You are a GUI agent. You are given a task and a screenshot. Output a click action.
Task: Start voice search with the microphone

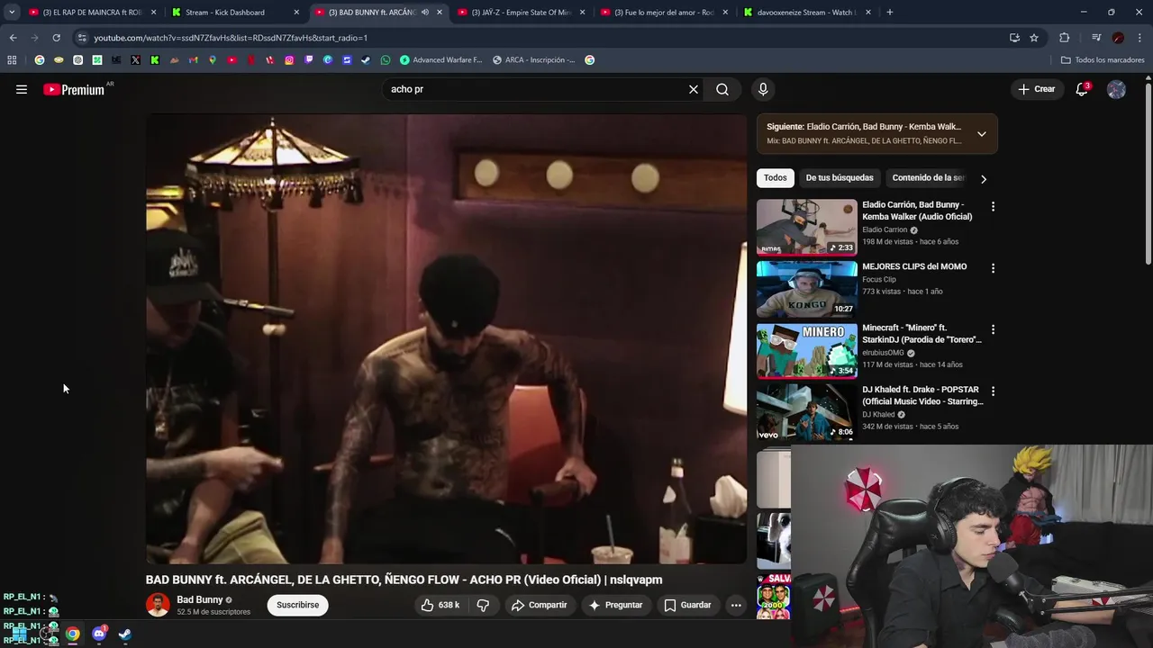tap(763, 89)
